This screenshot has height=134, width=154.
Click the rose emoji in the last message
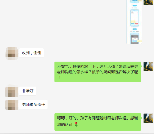click(76, 125)
